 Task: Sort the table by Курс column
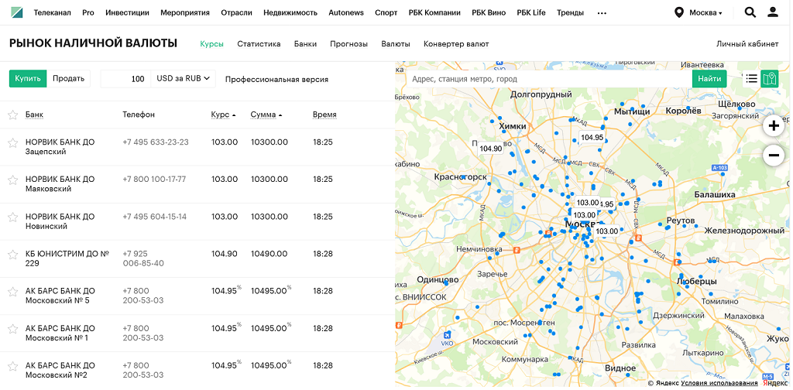pyautogui.click(x=223, y=115)
